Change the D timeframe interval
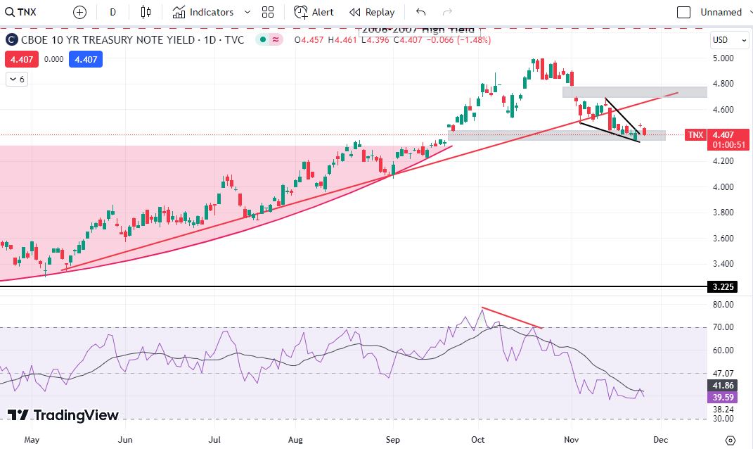The height and width of the screenshot is (449, 753). [113, 12]
